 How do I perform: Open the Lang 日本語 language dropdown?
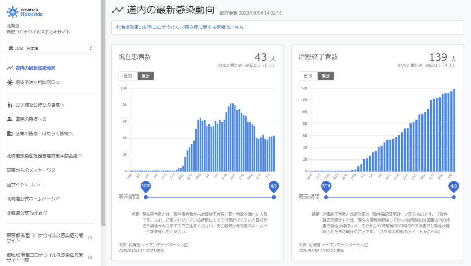[x=51, y=48]
